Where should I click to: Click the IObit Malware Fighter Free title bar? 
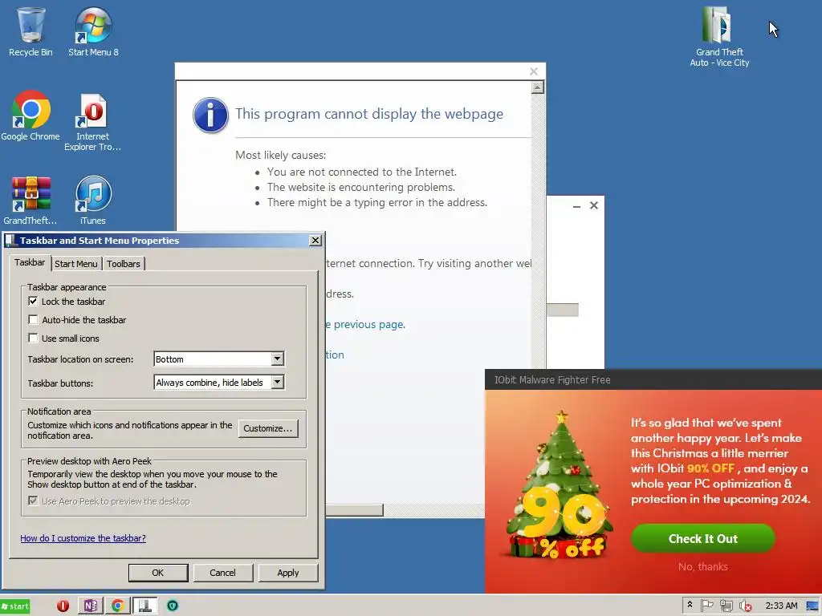(653, 379)
